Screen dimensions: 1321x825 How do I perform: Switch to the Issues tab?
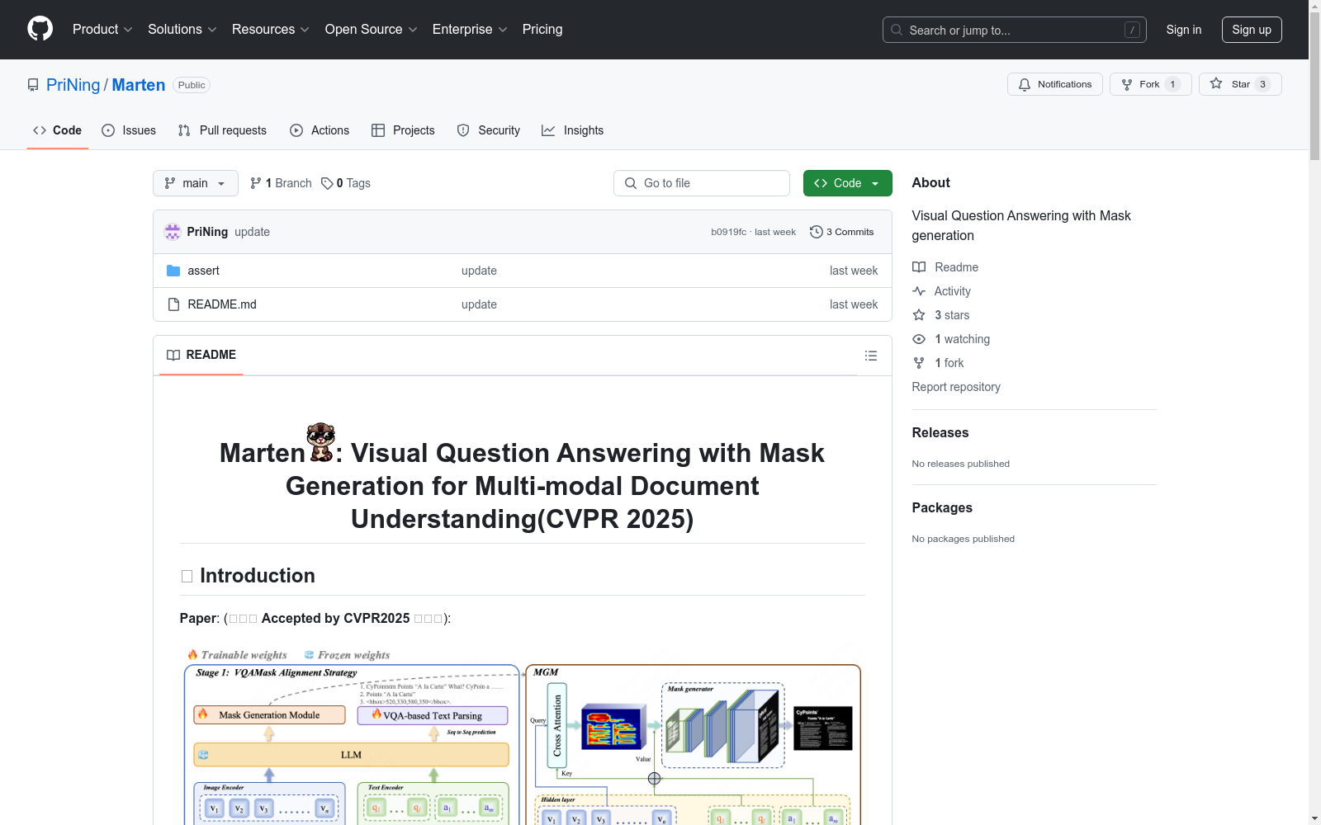[129, 130]
